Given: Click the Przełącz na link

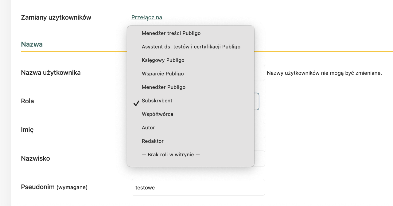Looking at the screenshot, I should point(147,17).
